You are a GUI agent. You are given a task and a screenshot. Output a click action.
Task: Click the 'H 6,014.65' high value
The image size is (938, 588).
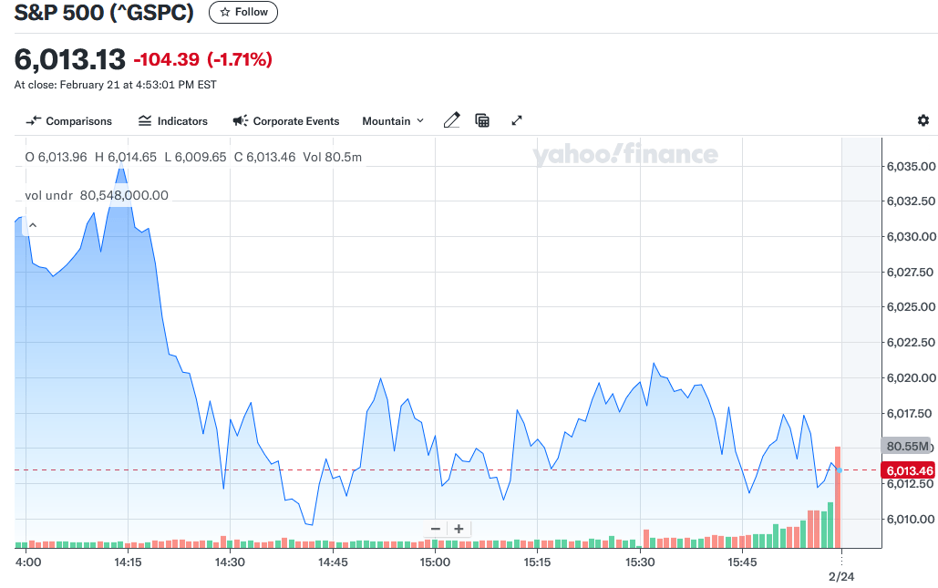click(126, 158)
